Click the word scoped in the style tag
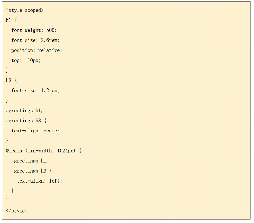 (x=34, y=10)
